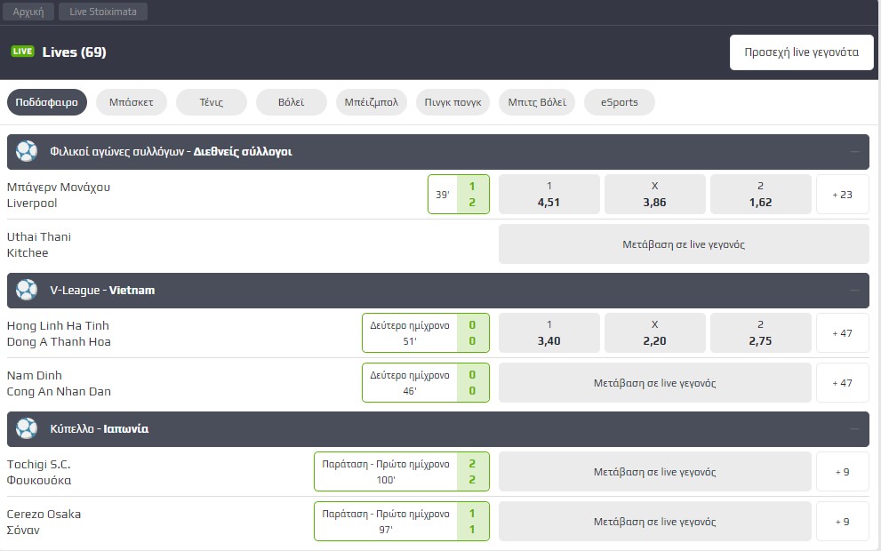Select home odds 3,40 for Hong Linh Ha Tinh
This screenshot has width=881, height=551.
point(549,333)
